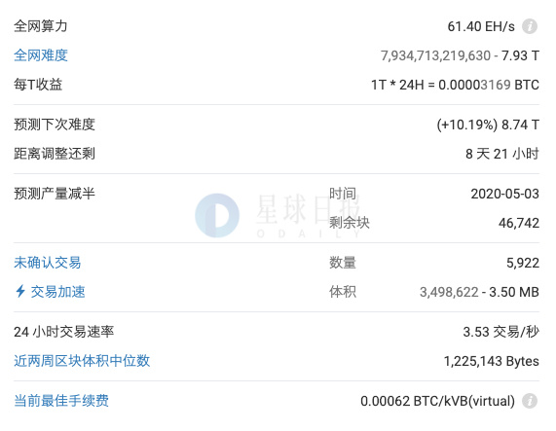Click the 时间 sub-label

343,194
